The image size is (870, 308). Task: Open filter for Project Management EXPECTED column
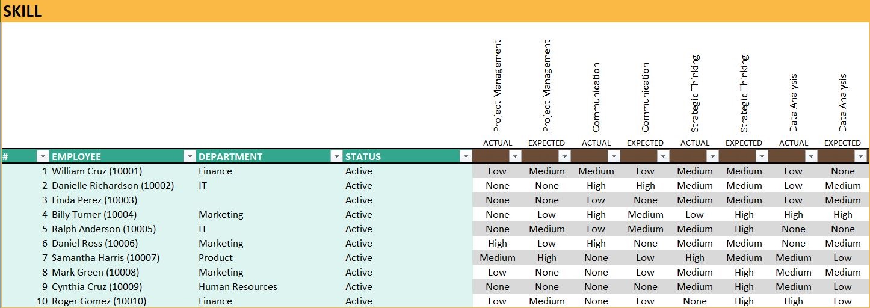click(x=564, y=156)
